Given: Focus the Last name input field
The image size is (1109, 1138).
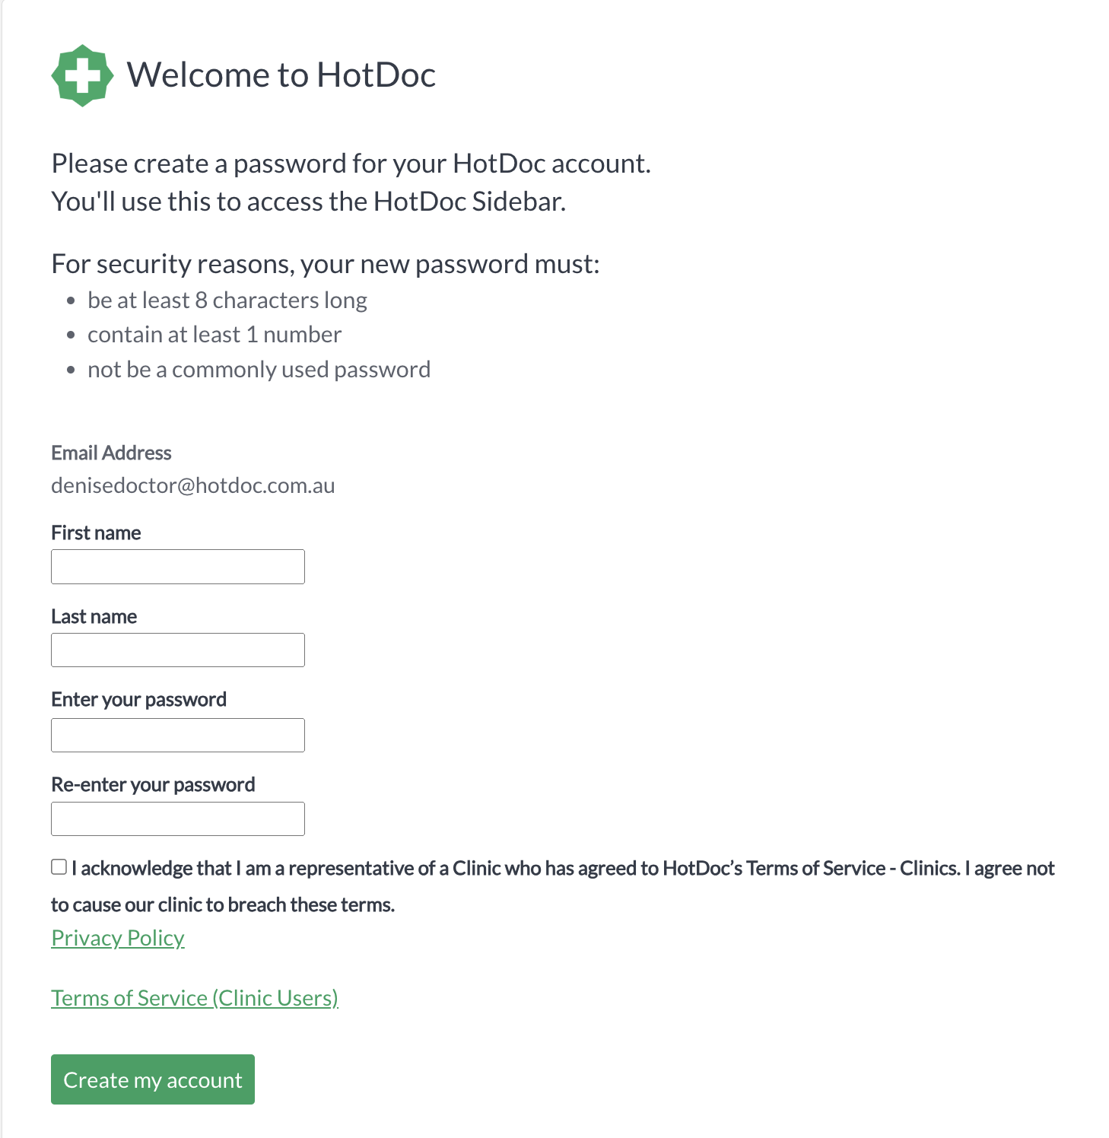Looking at the screenshot, I should (178, 650).
